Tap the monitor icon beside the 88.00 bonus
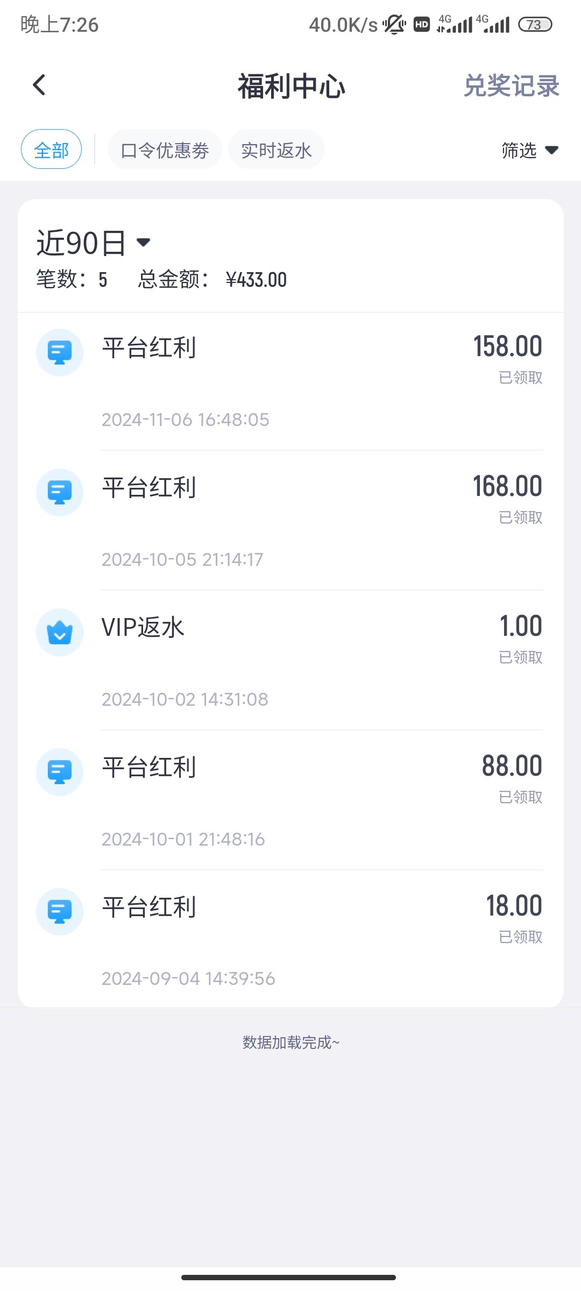The image size is (581, 1291). (x=60, y=772)
